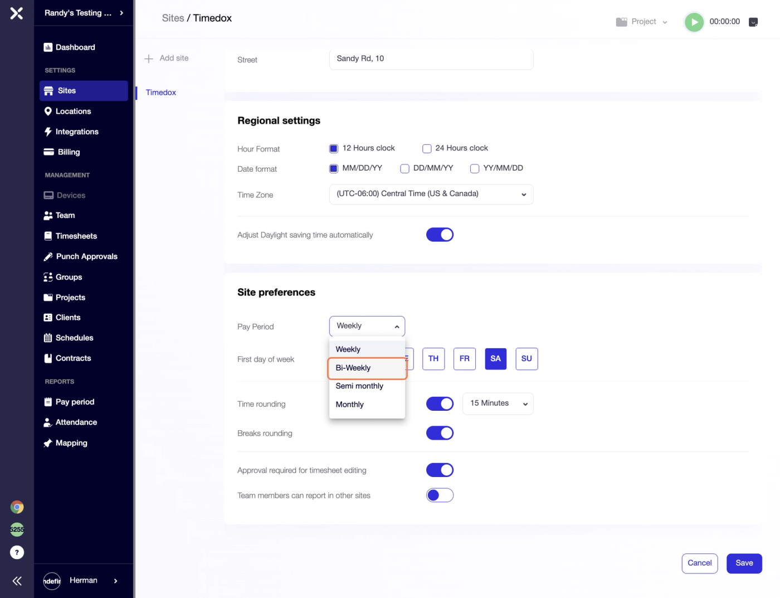
Task: Select Bi-Weekly from the pay period list
Action: tap(367, 368)
